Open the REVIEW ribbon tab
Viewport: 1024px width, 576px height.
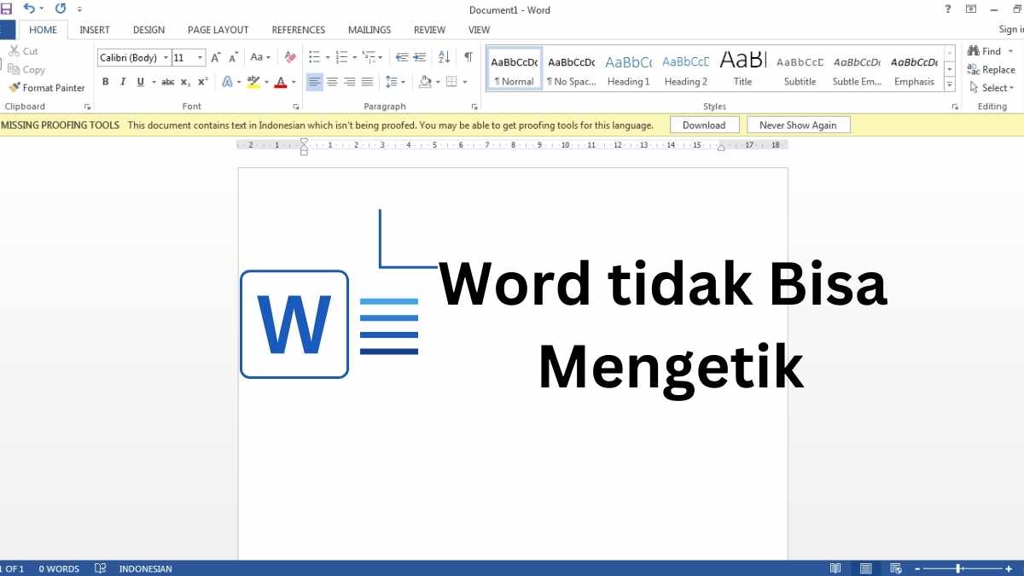[429, 29]
